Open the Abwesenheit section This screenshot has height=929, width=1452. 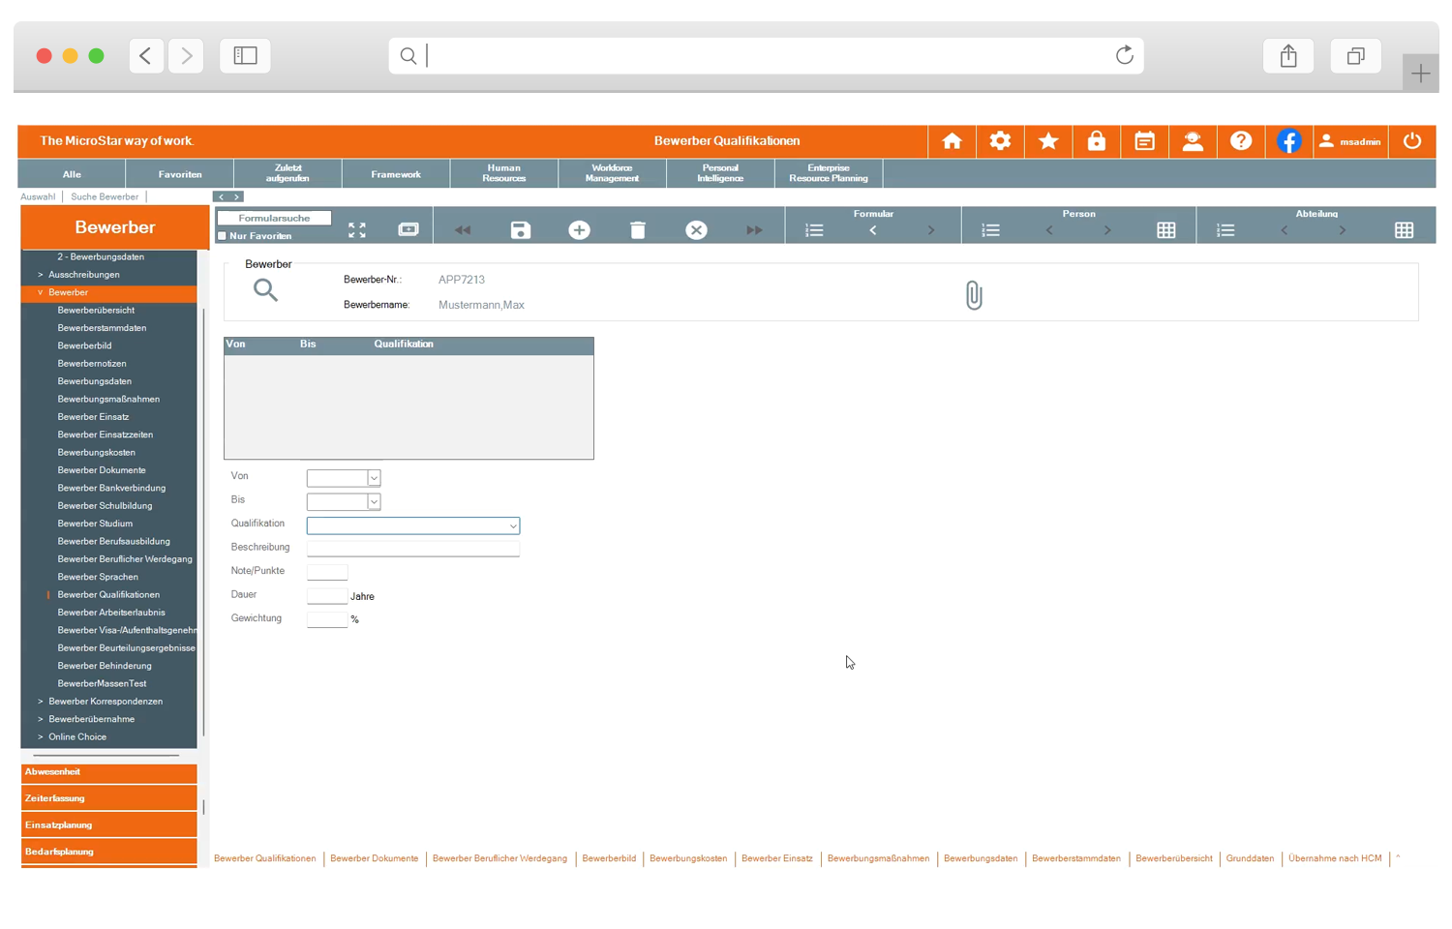(108, 772)
